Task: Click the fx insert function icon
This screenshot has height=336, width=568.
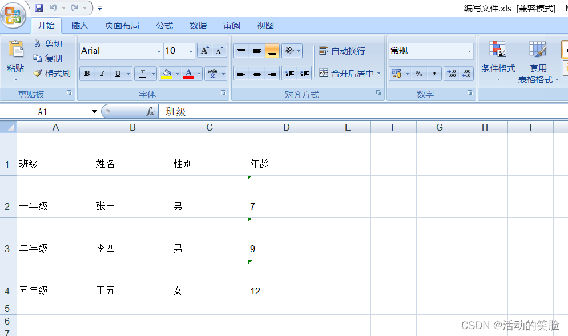Action: coord(150,111)
